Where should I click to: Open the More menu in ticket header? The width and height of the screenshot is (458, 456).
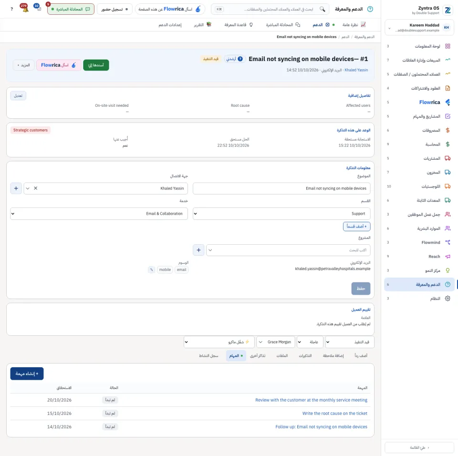24,65
